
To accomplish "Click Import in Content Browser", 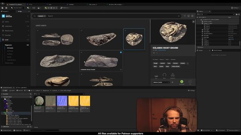I will tap(12, 91).
